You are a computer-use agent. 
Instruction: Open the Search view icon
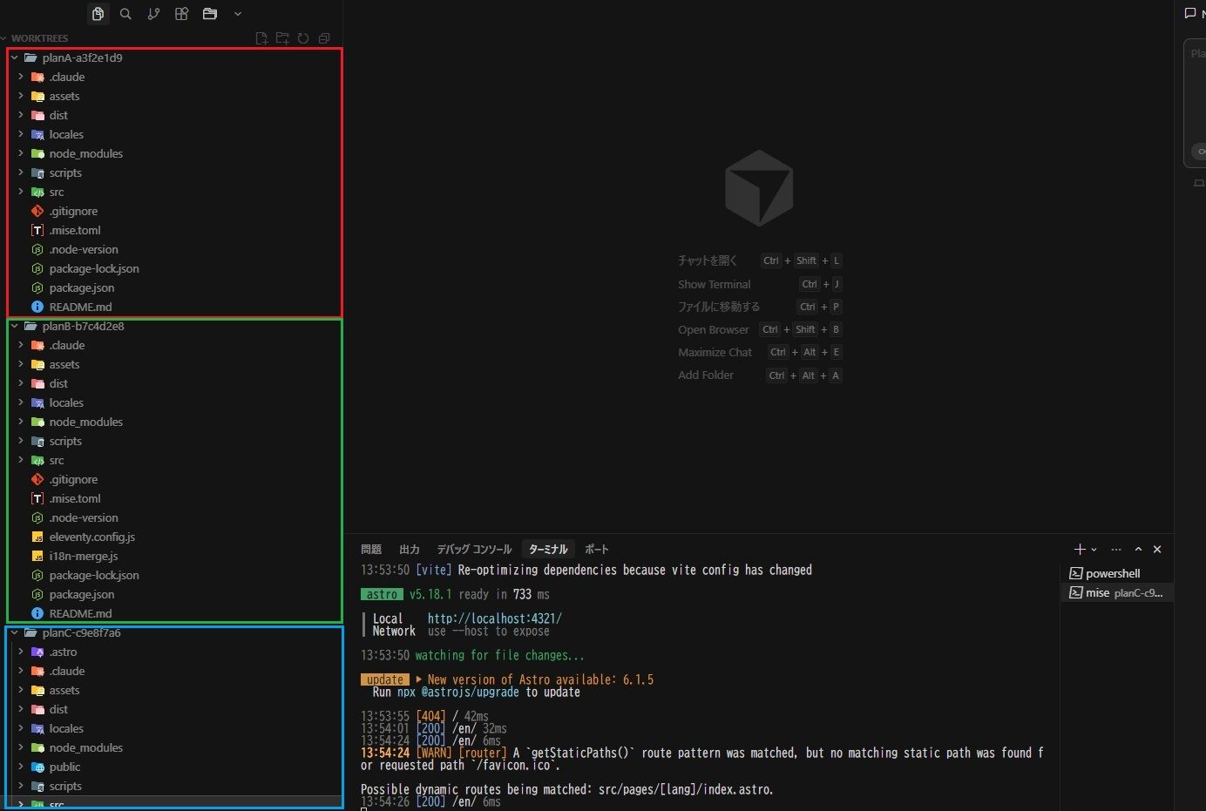pyautogui.click(x=125, y=14)
